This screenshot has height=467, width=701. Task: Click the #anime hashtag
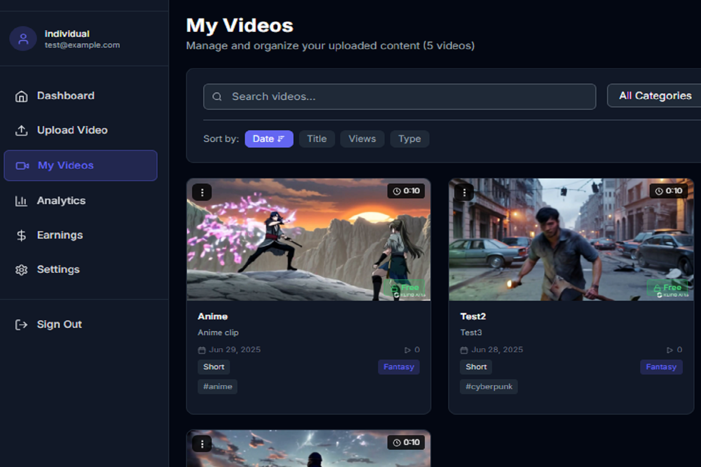(218, 387)
